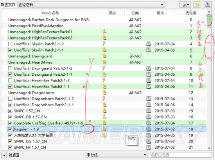Click lightning flag icon for Unofficial Dawnguard Patch2-1-2
The height and width of the screenshot is (160, 215).
pos(104,68)
